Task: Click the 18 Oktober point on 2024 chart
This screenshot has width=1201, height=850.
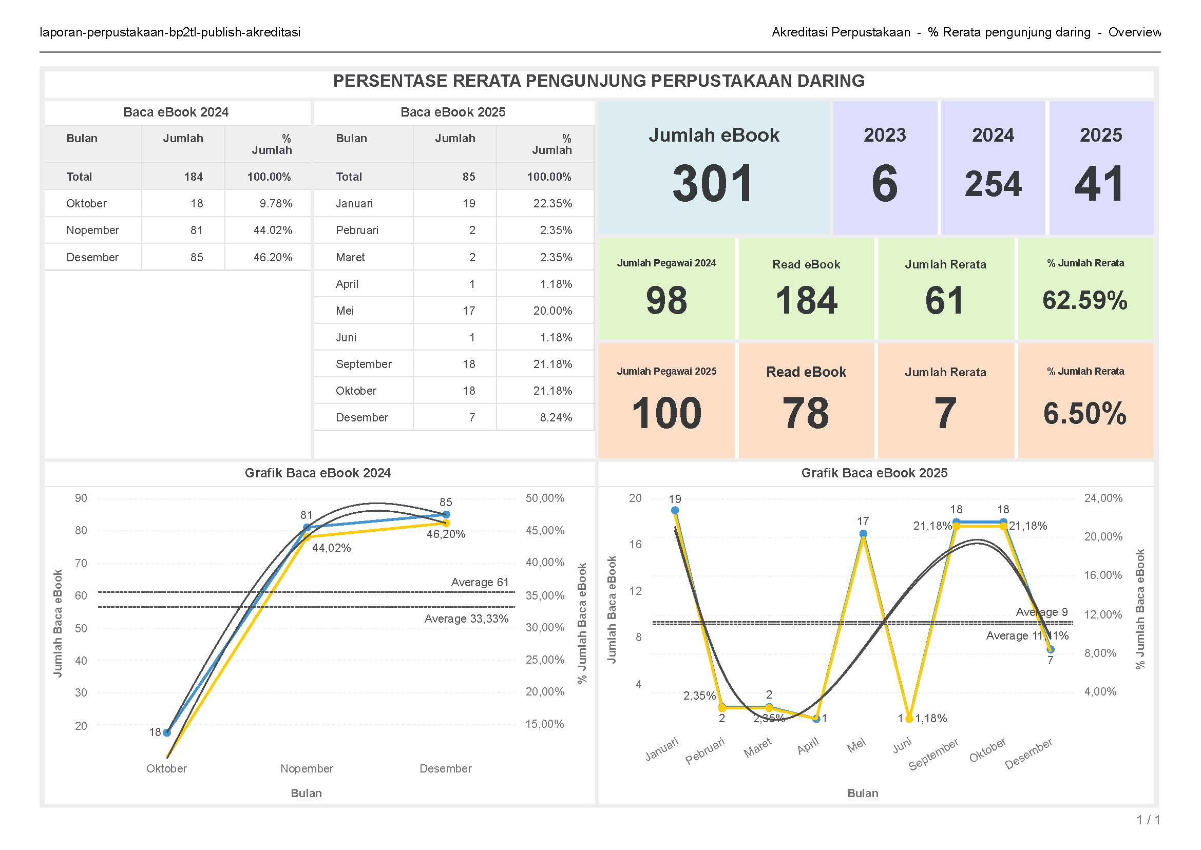Action: coord(167,733)
